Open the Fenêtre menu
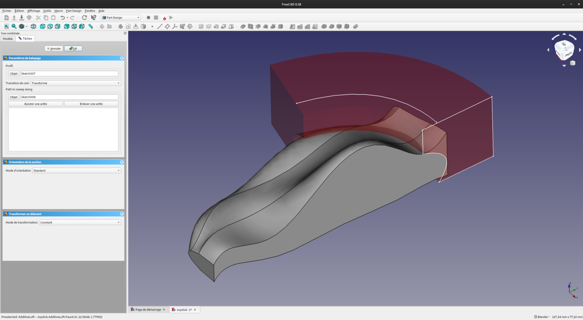Image resolution: width=583 pixels, height=320 pixels. click(x=90, y=11)
